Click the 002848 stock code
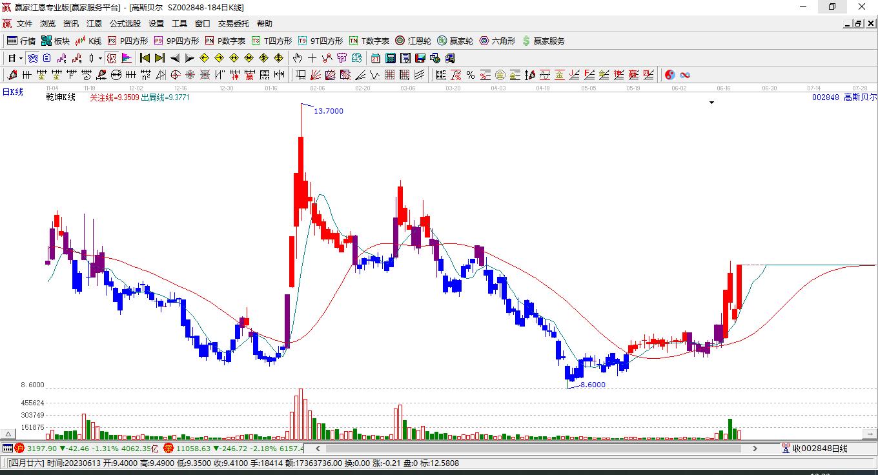This screenshot has width=878, height=475. (826, 97)
